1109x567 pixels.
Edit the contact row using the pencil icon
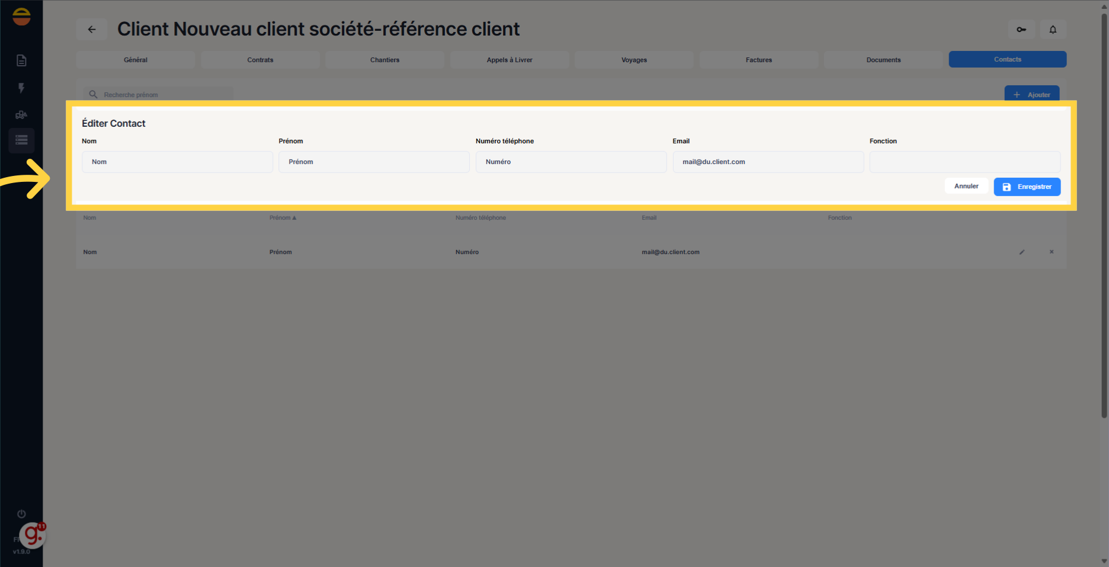point(1022,252)
